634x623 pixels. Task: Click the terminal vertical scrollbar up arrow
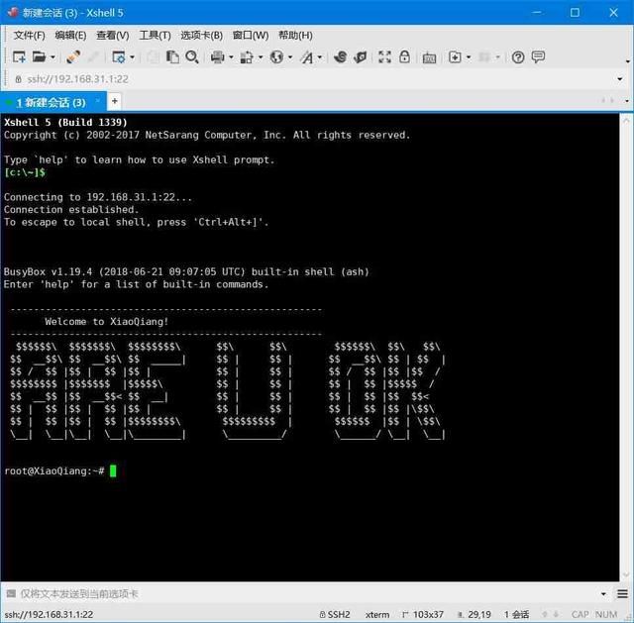[626, 121]
